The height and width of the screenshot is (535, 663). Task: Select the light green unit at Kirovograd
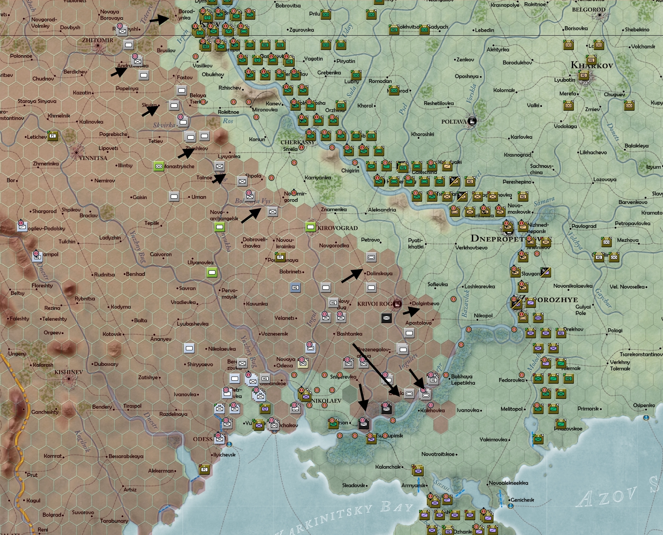coord(311,227)
